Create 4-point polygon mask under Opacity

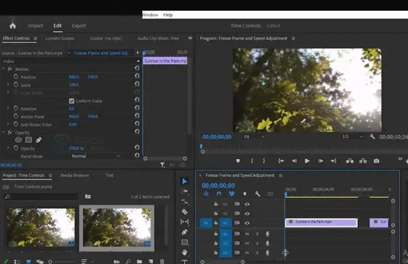coord(29,140)
